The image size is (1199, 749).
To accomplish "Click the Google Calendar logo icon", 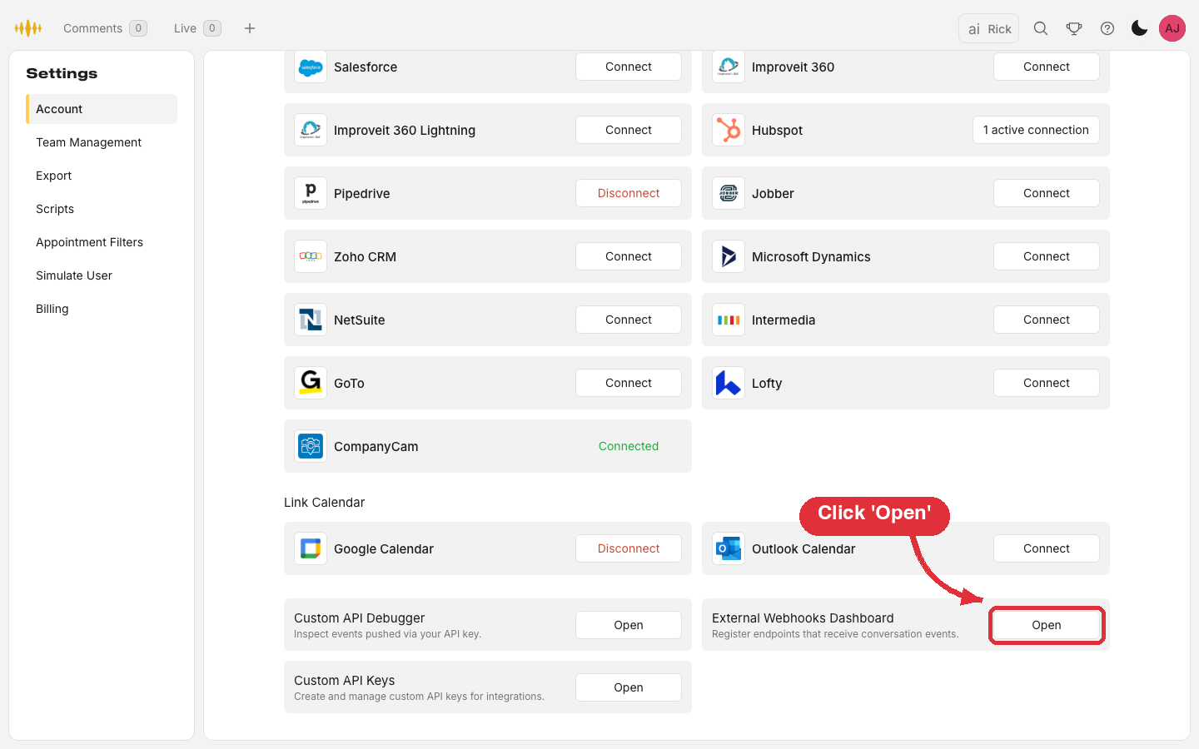I will 311,548.
